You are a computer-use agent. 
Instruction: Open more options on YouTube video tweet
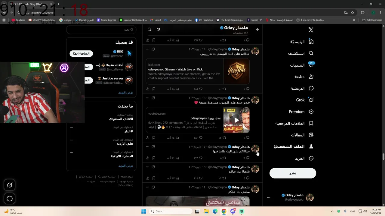pyautogui.click(x=147, y=98)
